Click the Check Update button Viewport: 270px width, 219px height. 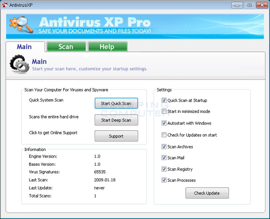pos(207,193)
